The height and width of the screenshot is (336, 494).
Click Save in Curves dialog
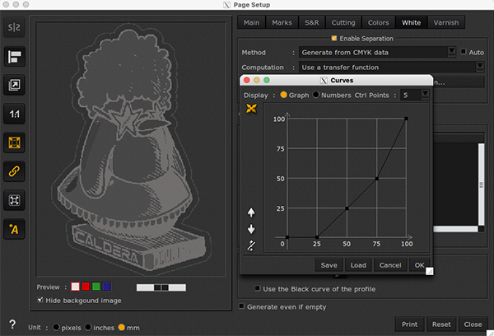329,265
